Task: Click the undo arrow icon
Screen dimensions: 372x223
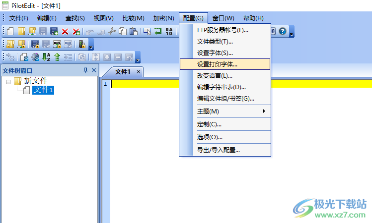Action: pyautogui.click(x=90, y=32)
